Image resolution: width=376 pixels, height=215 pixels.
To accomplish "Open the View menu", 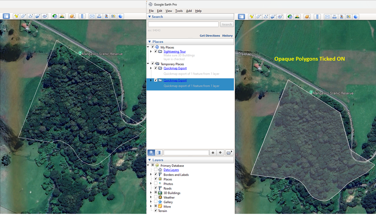I will coord(169,11).
